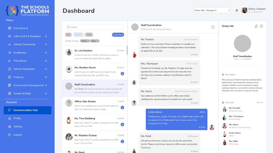Edit group info with pencil icon
The image size is (273, 153).
(256, 26)
